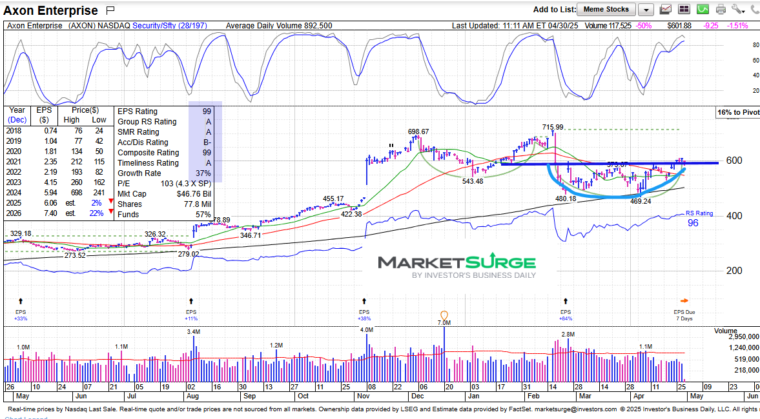Open the Security/Sfty (28/197) group link
Screen dimensions: 760x419
(170, 26)
